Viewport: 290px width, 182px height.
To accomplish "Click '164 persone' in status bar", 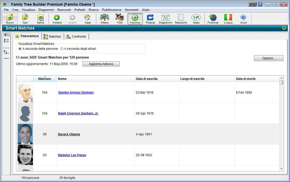I will click(x=30, y=178).
